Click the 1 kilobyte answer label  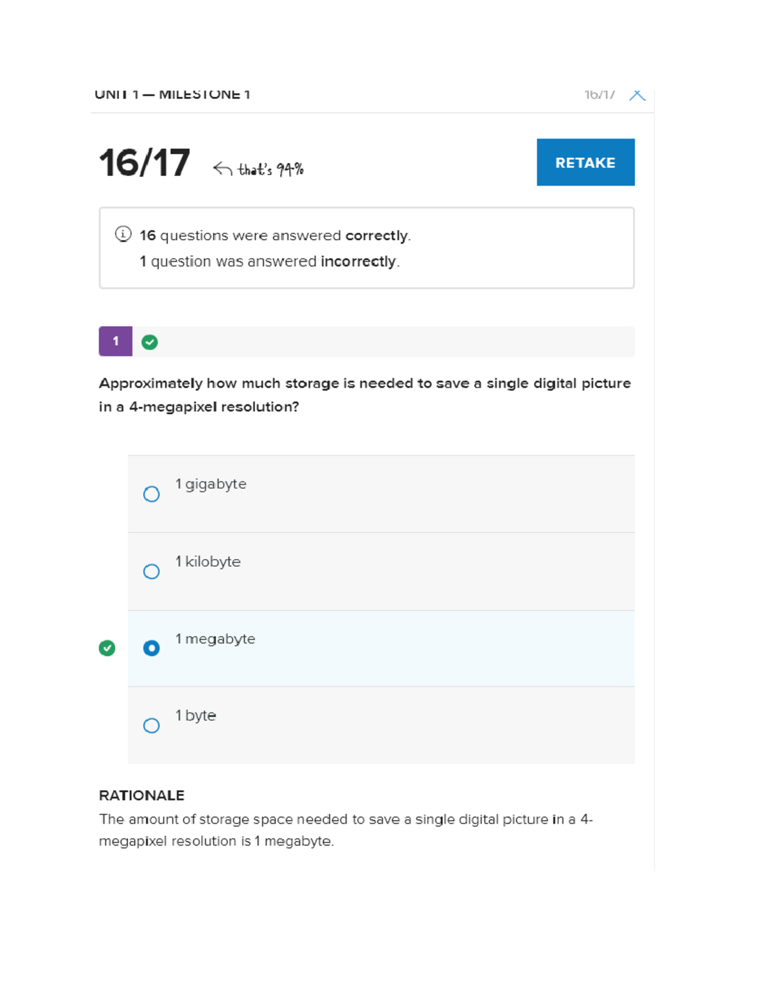[208, 562]
